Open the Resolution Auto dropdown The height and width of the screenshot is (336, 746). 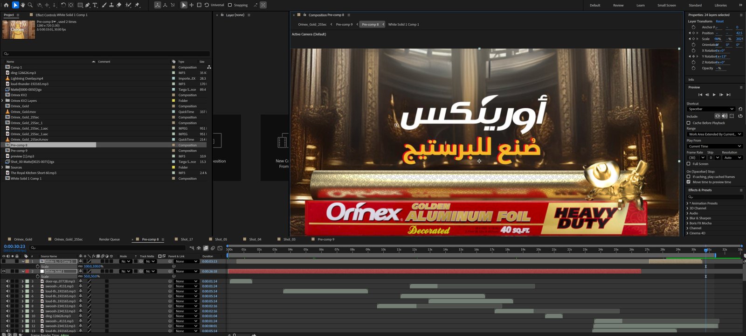tap(732, 157)
